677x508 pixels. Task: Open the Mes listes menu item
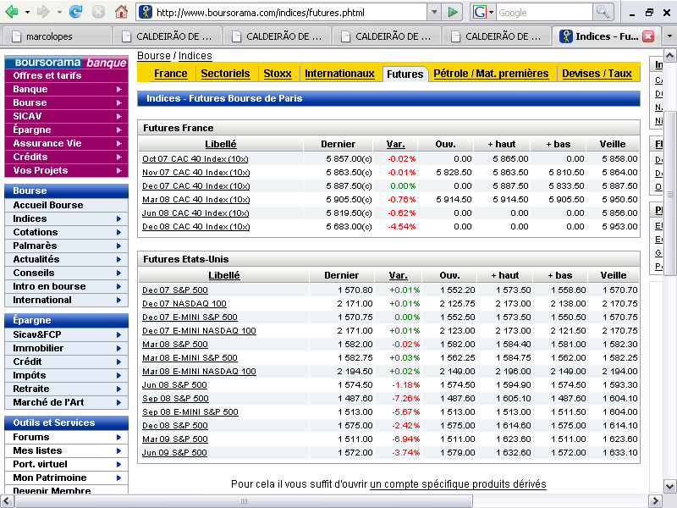(x=66, y=450)
